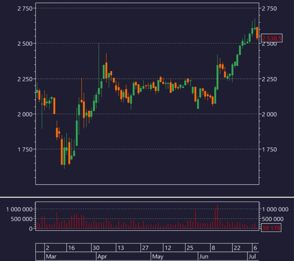The height and width of the screenshot is (261, 294).
Task: Click the right price axis label 1 750
Action: pos(269,149)
